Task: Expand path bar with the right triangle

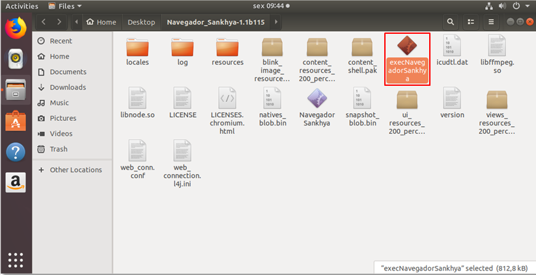Action: point(276,22)
